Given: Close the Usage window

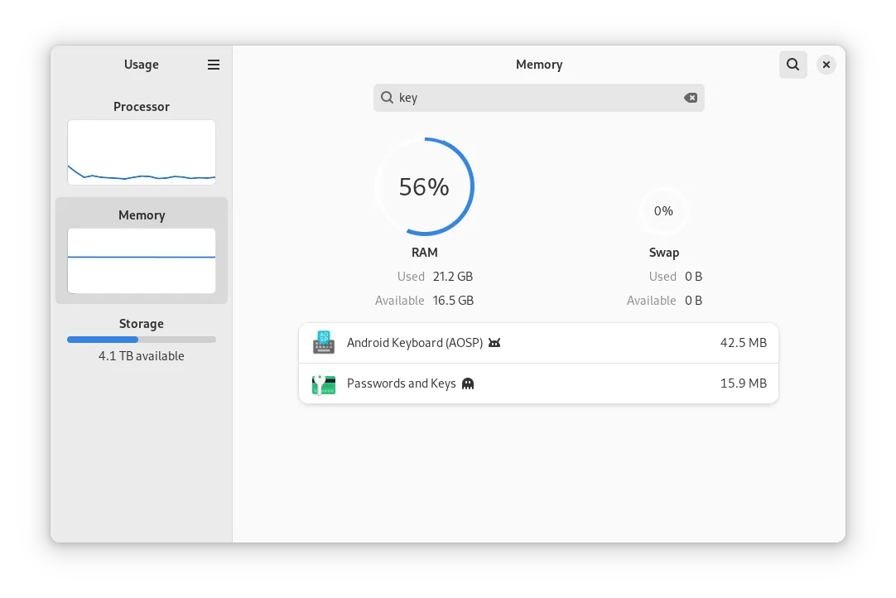Looking at the screenshot, I should pyautogui.click(x=826, y=65).
